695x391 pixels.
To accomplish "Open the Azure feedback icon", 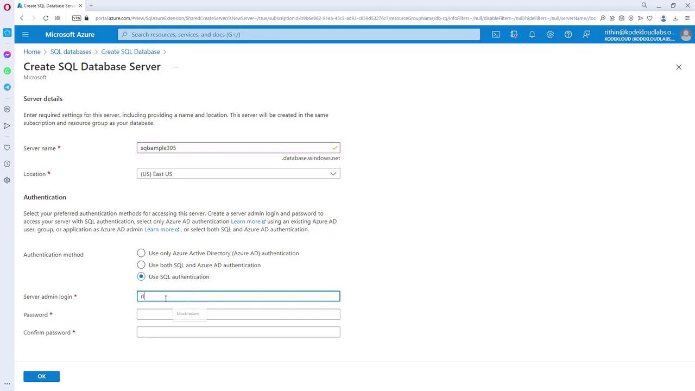I will pyautogui.click(x=586, y=34).
